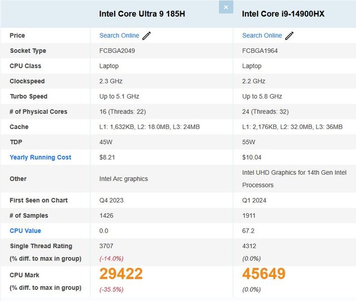Click the 24 (Threads: 32) cores value
Viewport: 356px width, 301px height.
click(265, 111)
